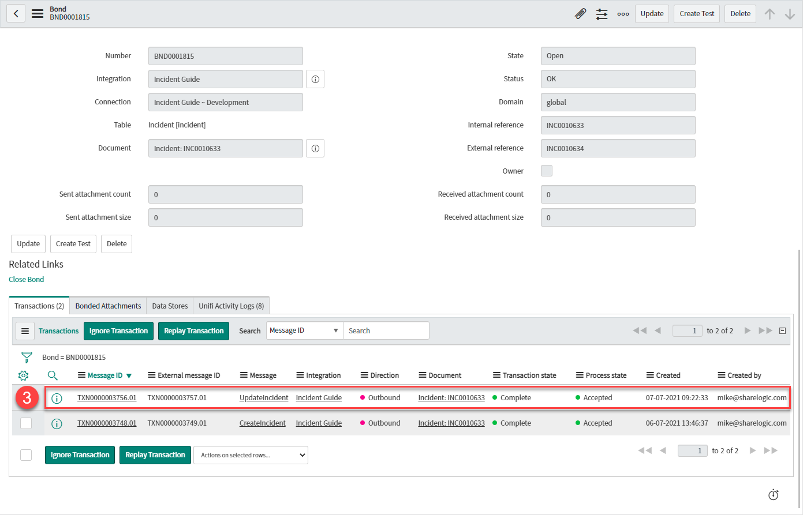The height and width of the screenshot is (515, 803).
Task: Select the CreateIncident transaction row checkbox
Action: (26, 423)
